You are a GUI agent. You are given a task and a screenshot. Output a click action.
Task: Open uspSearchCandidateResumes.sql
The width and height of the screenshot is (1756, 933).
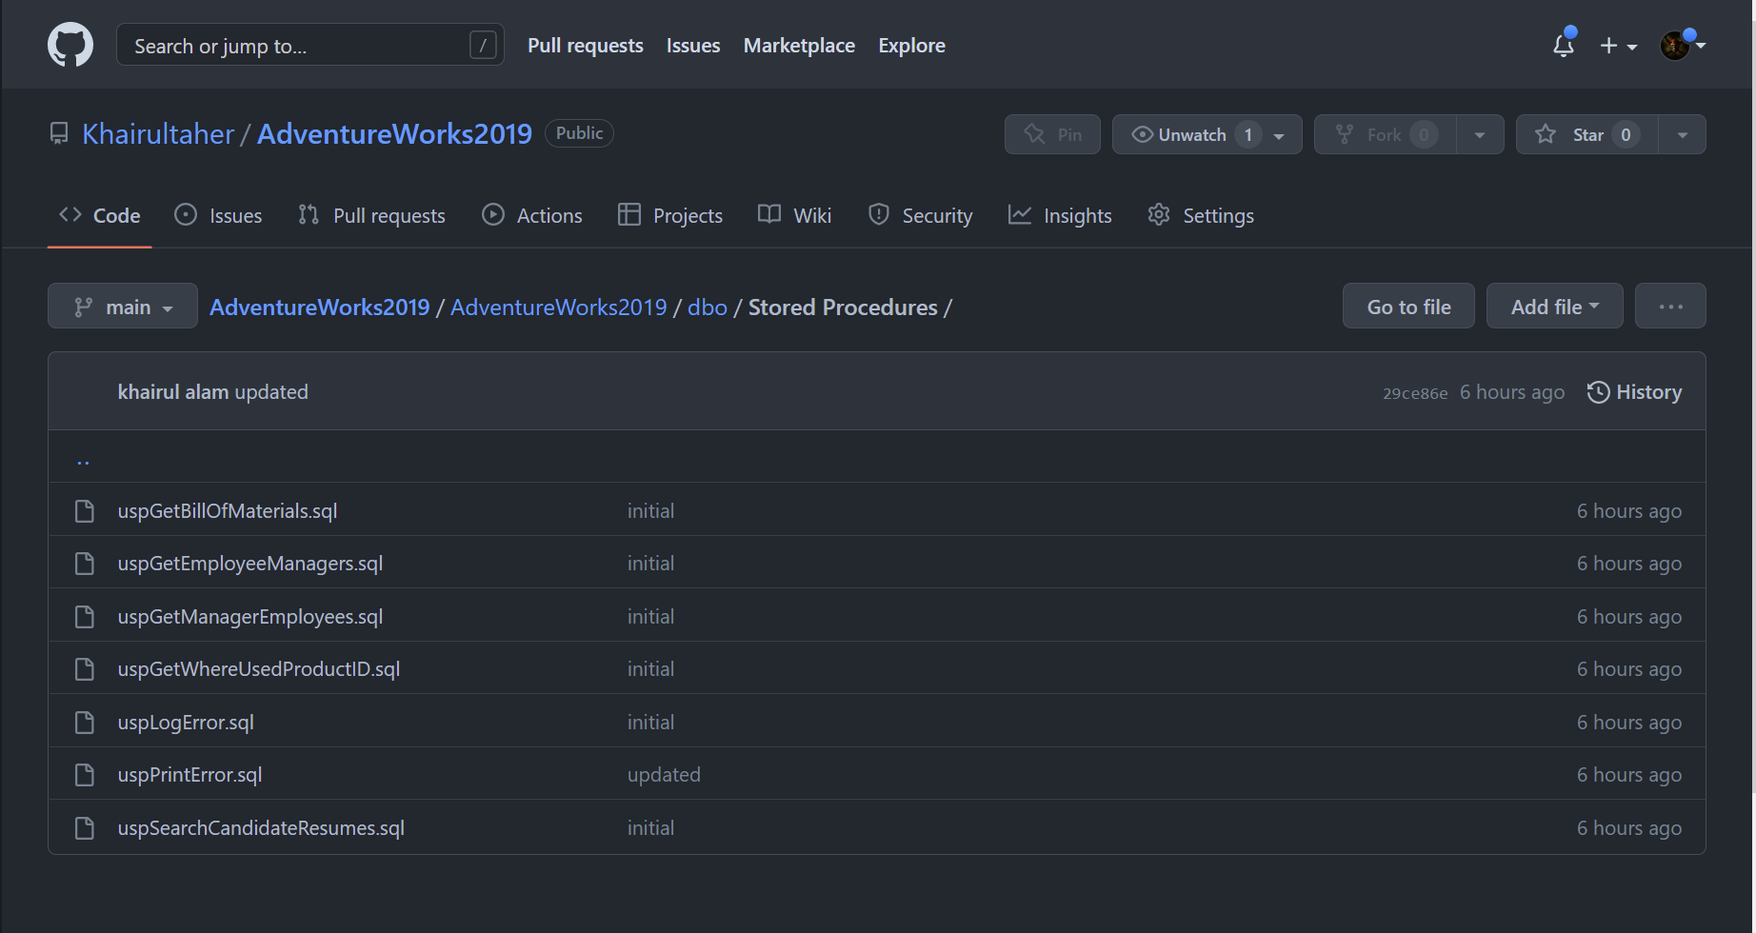(x=261, y=827)
